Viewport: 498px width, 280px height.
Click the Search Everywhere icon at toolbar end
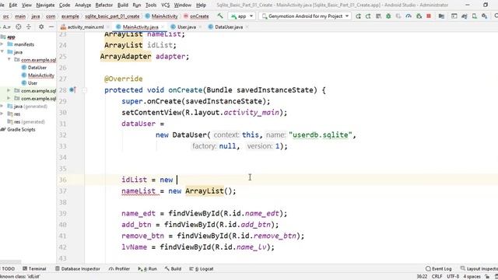click(x=496, y=16)
